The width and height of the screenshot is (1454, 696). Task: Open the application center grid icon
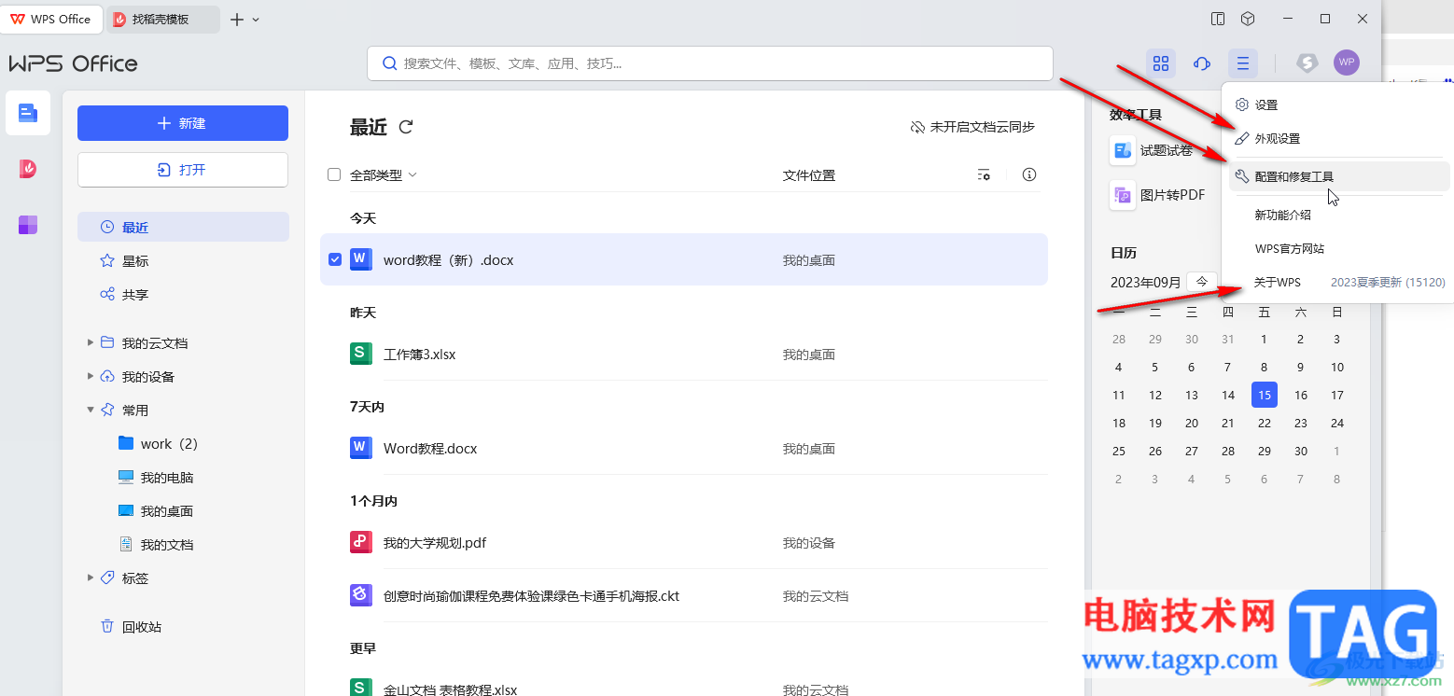1161,63
